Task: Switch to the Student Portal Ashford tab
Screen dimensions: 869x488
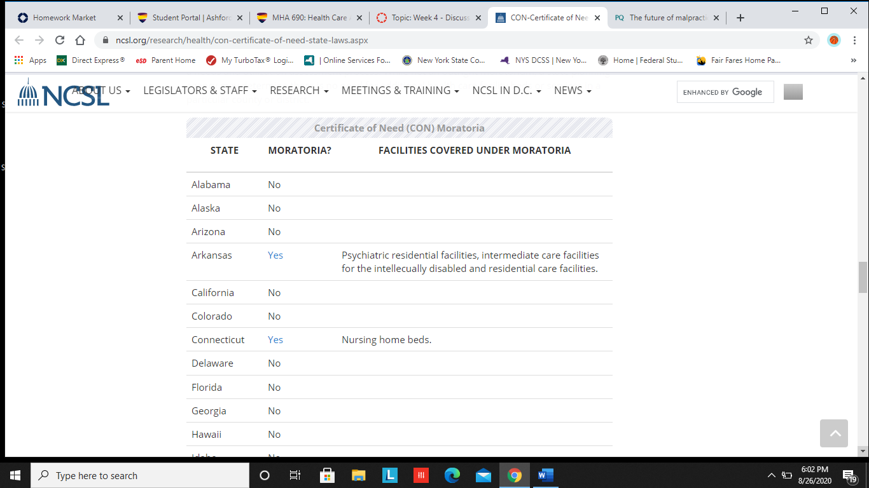Action: coord(184,18)
